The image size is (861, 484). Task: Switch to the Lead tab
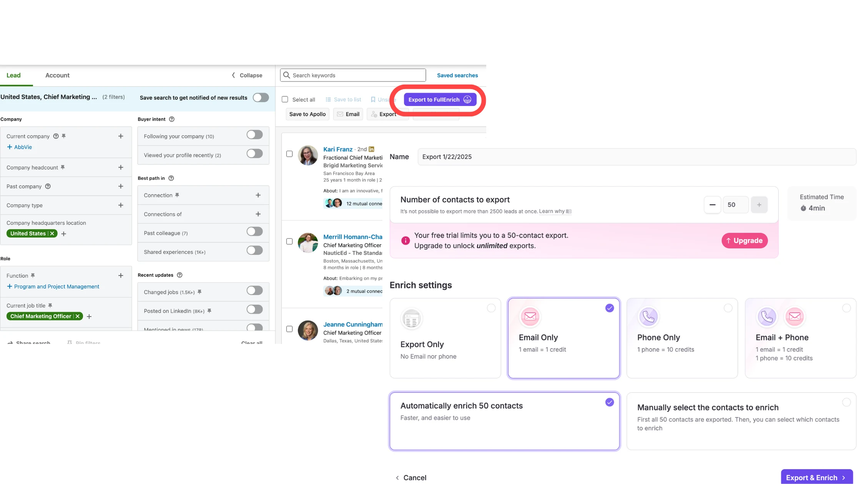click(13, 75)
